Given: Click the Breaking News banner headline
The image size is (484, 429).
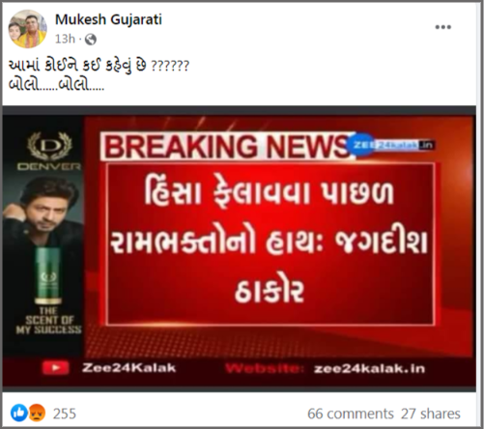Looking at the screenshot, I should (x=225, y=147).
